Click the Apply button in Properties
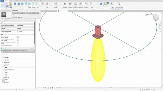 tap(32, 48)
